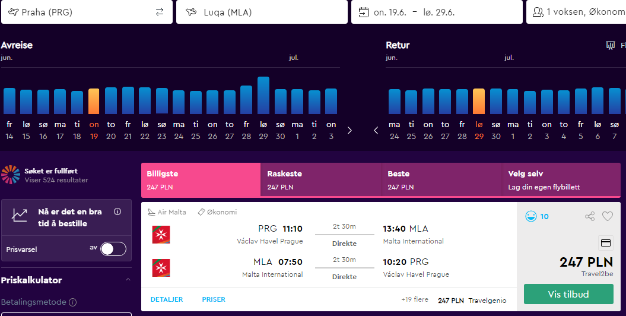Open calendar icon in date field

[363, 12]
